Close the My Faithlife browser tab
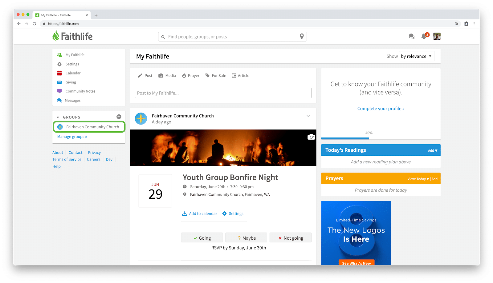 pos(87,15)
